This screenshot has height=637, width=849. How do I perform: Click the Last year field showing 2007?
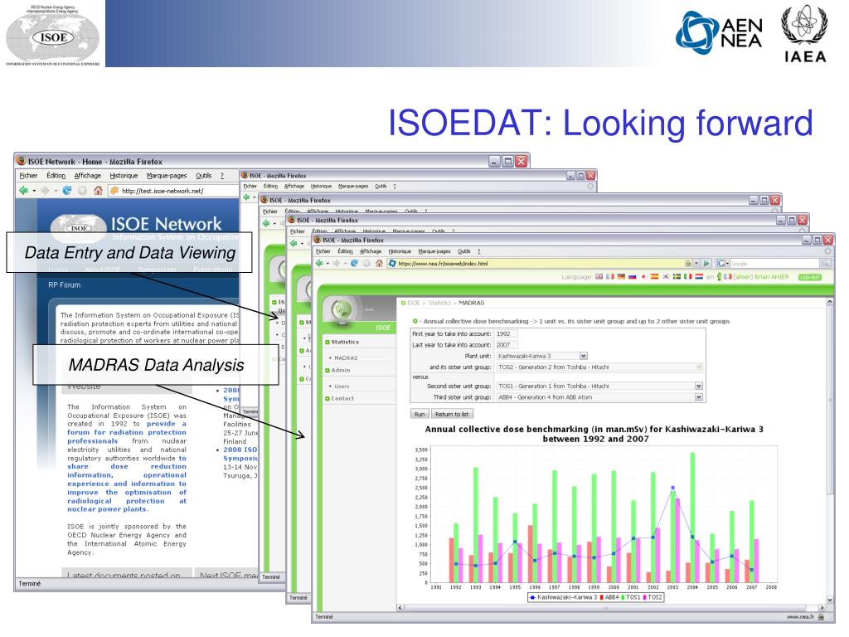click(507, 344)
